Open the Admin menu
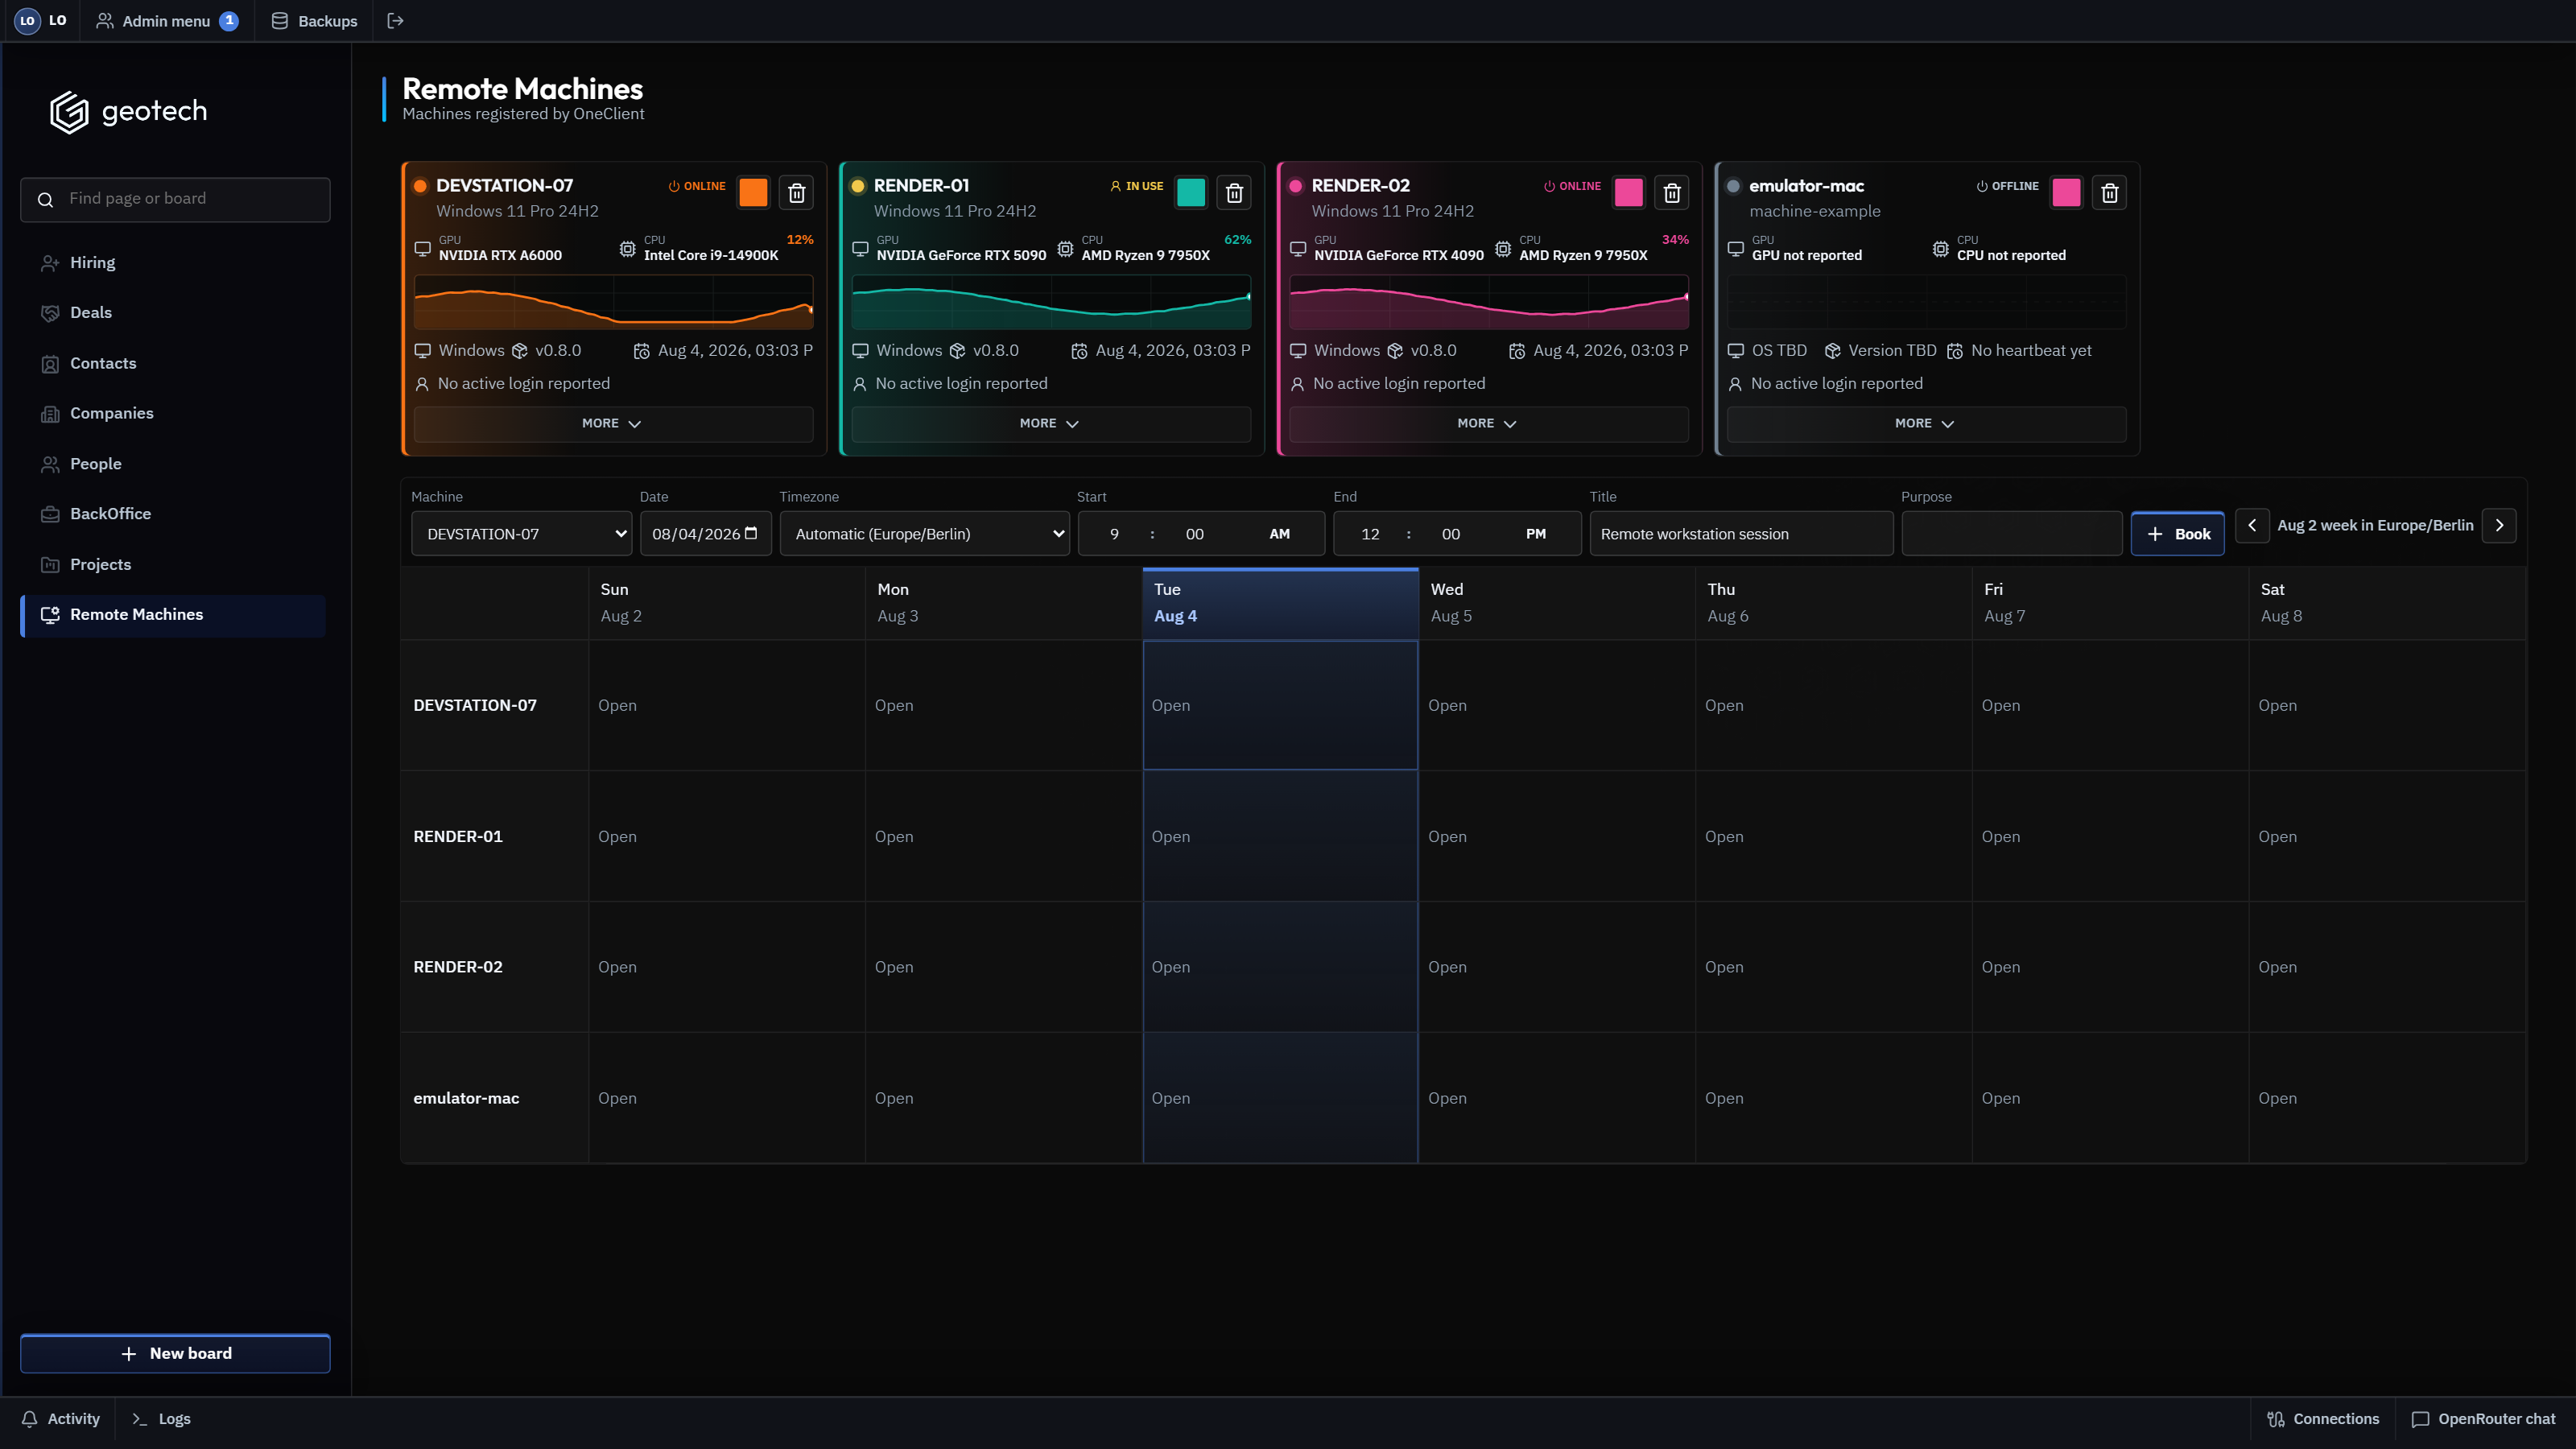The image size is (2576, 1449). point(166,21)
